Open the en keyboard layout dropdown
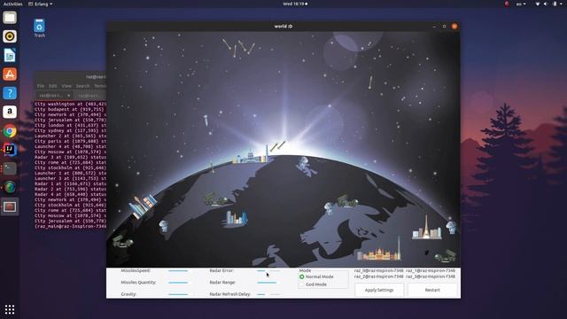Image resolution: width=567 pixels, height=319 pixels. coord(521,4)
